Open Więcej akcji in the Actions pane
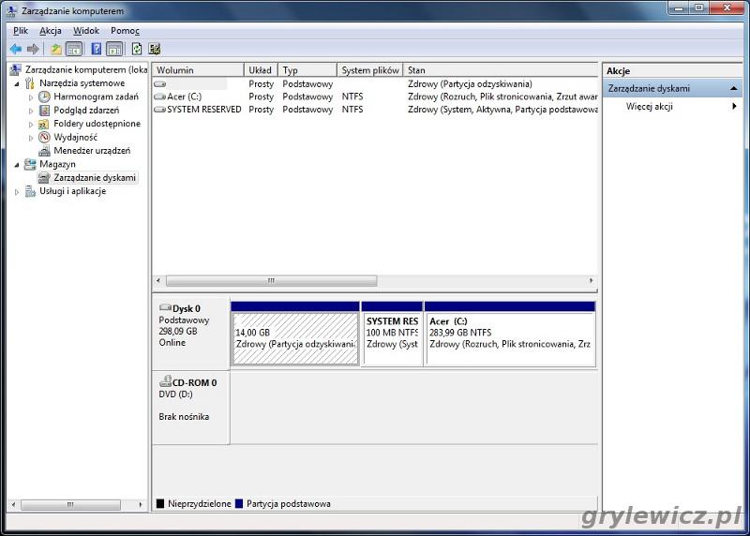750x536 pixels. click(650, 106)
